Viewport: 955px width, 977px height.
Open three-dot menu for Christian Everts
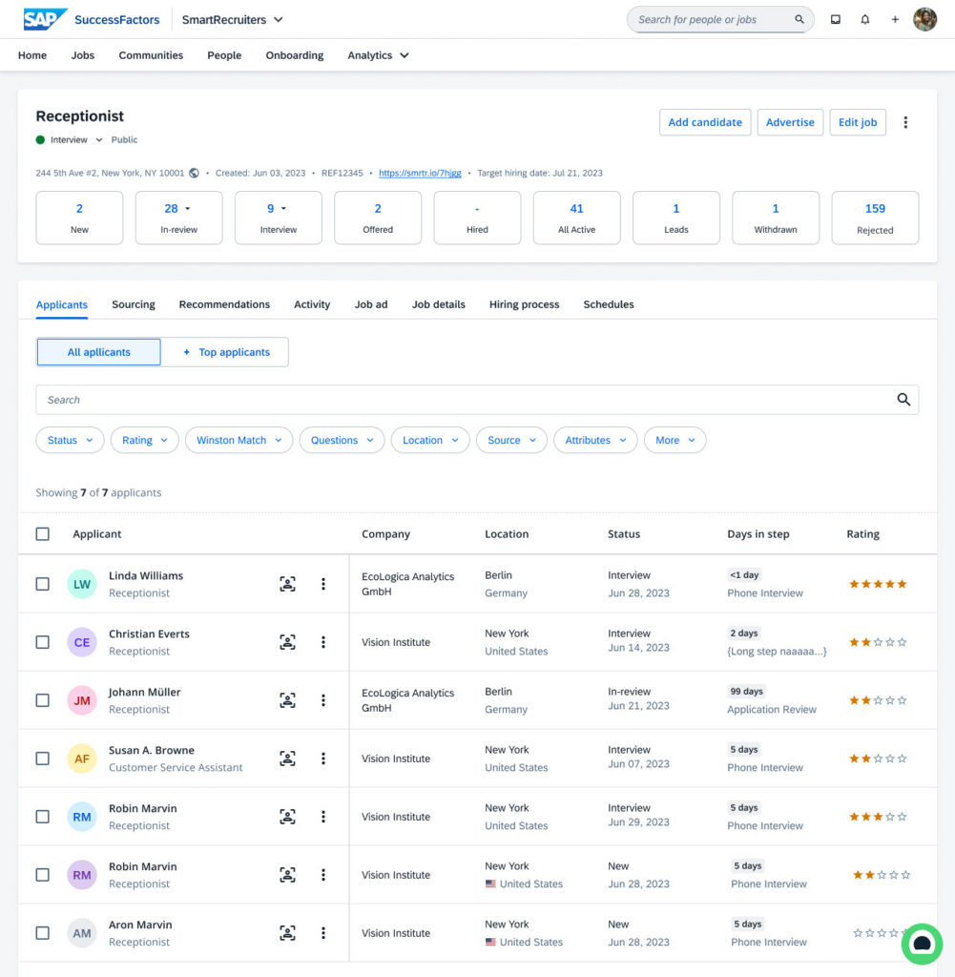pyautogui.click(x=323, y=642)
